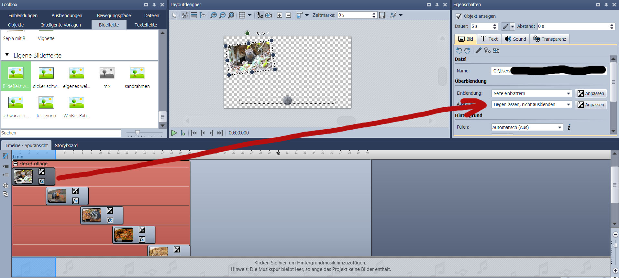The height and width of the screenshot is (278, 619).
Task: Click the Toolbox thumbnail size slider
Action: pyautogui.click(x=138, y=133)
